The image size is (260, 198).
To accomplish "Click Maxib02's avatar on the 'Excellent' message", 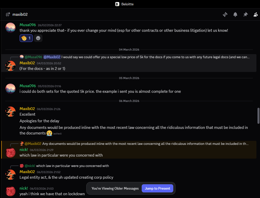I will (10, 111).
